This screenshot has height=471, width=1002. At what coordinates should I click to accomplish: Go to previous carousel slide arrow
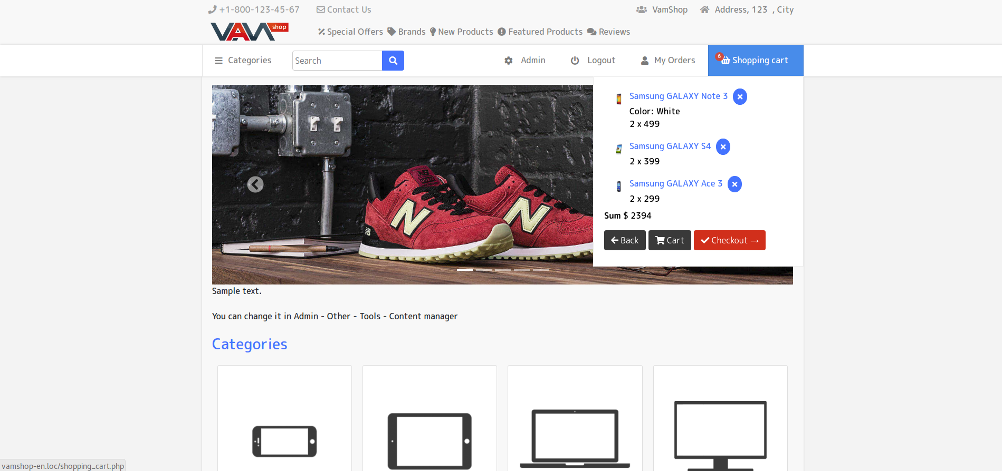coord(255,184)
